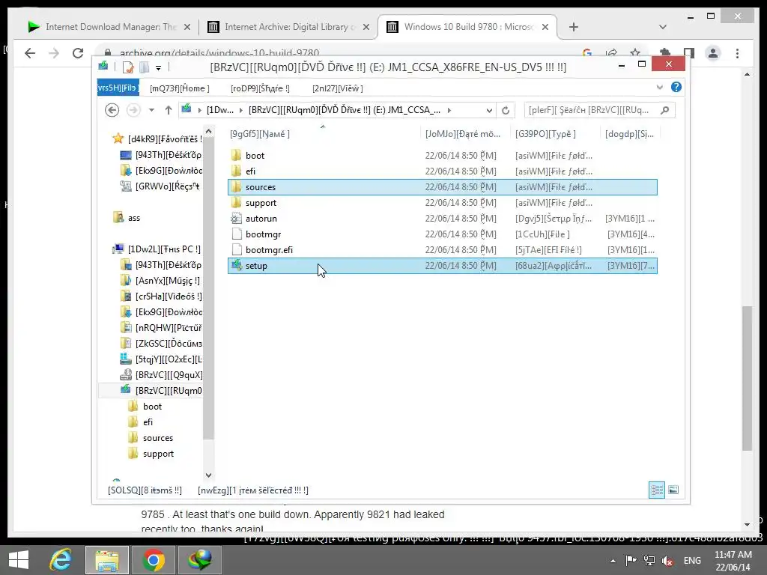Screen dimensions: 767x575
Task: Open Chrome from the taskbar
Action: [x=154, y=560]
